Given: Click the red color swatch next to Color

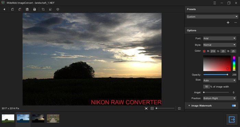Looking at the screenshot, I should pyautogui.click(x=204, y=51).
